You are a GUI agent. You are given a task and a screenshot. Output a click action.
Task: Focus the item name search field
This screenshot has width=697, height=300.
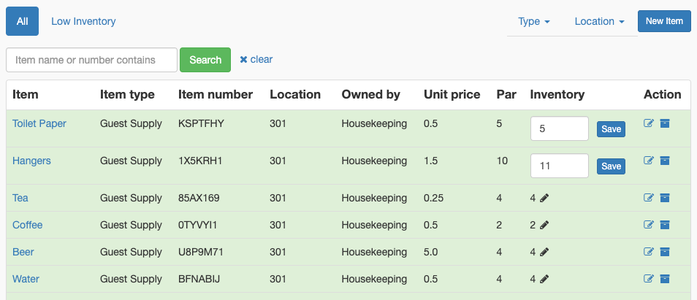[91, 60]
